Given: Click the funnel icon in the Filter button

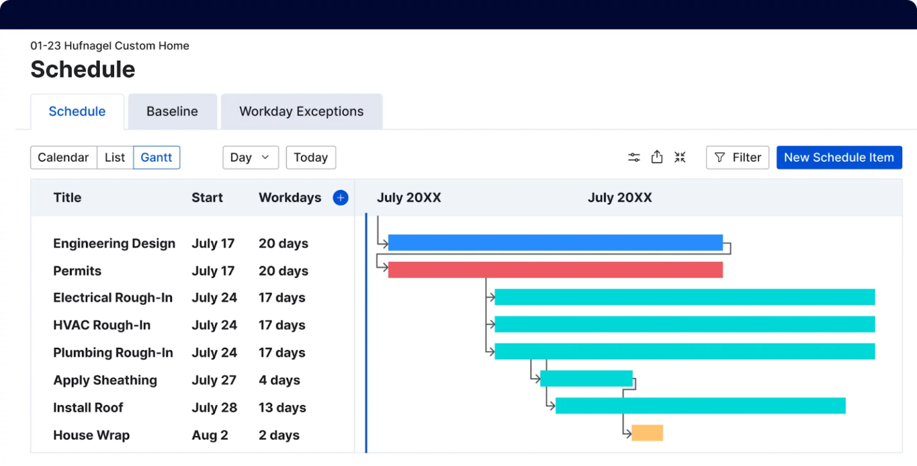Looking at the screenshot, I should [x=721, y=157].
